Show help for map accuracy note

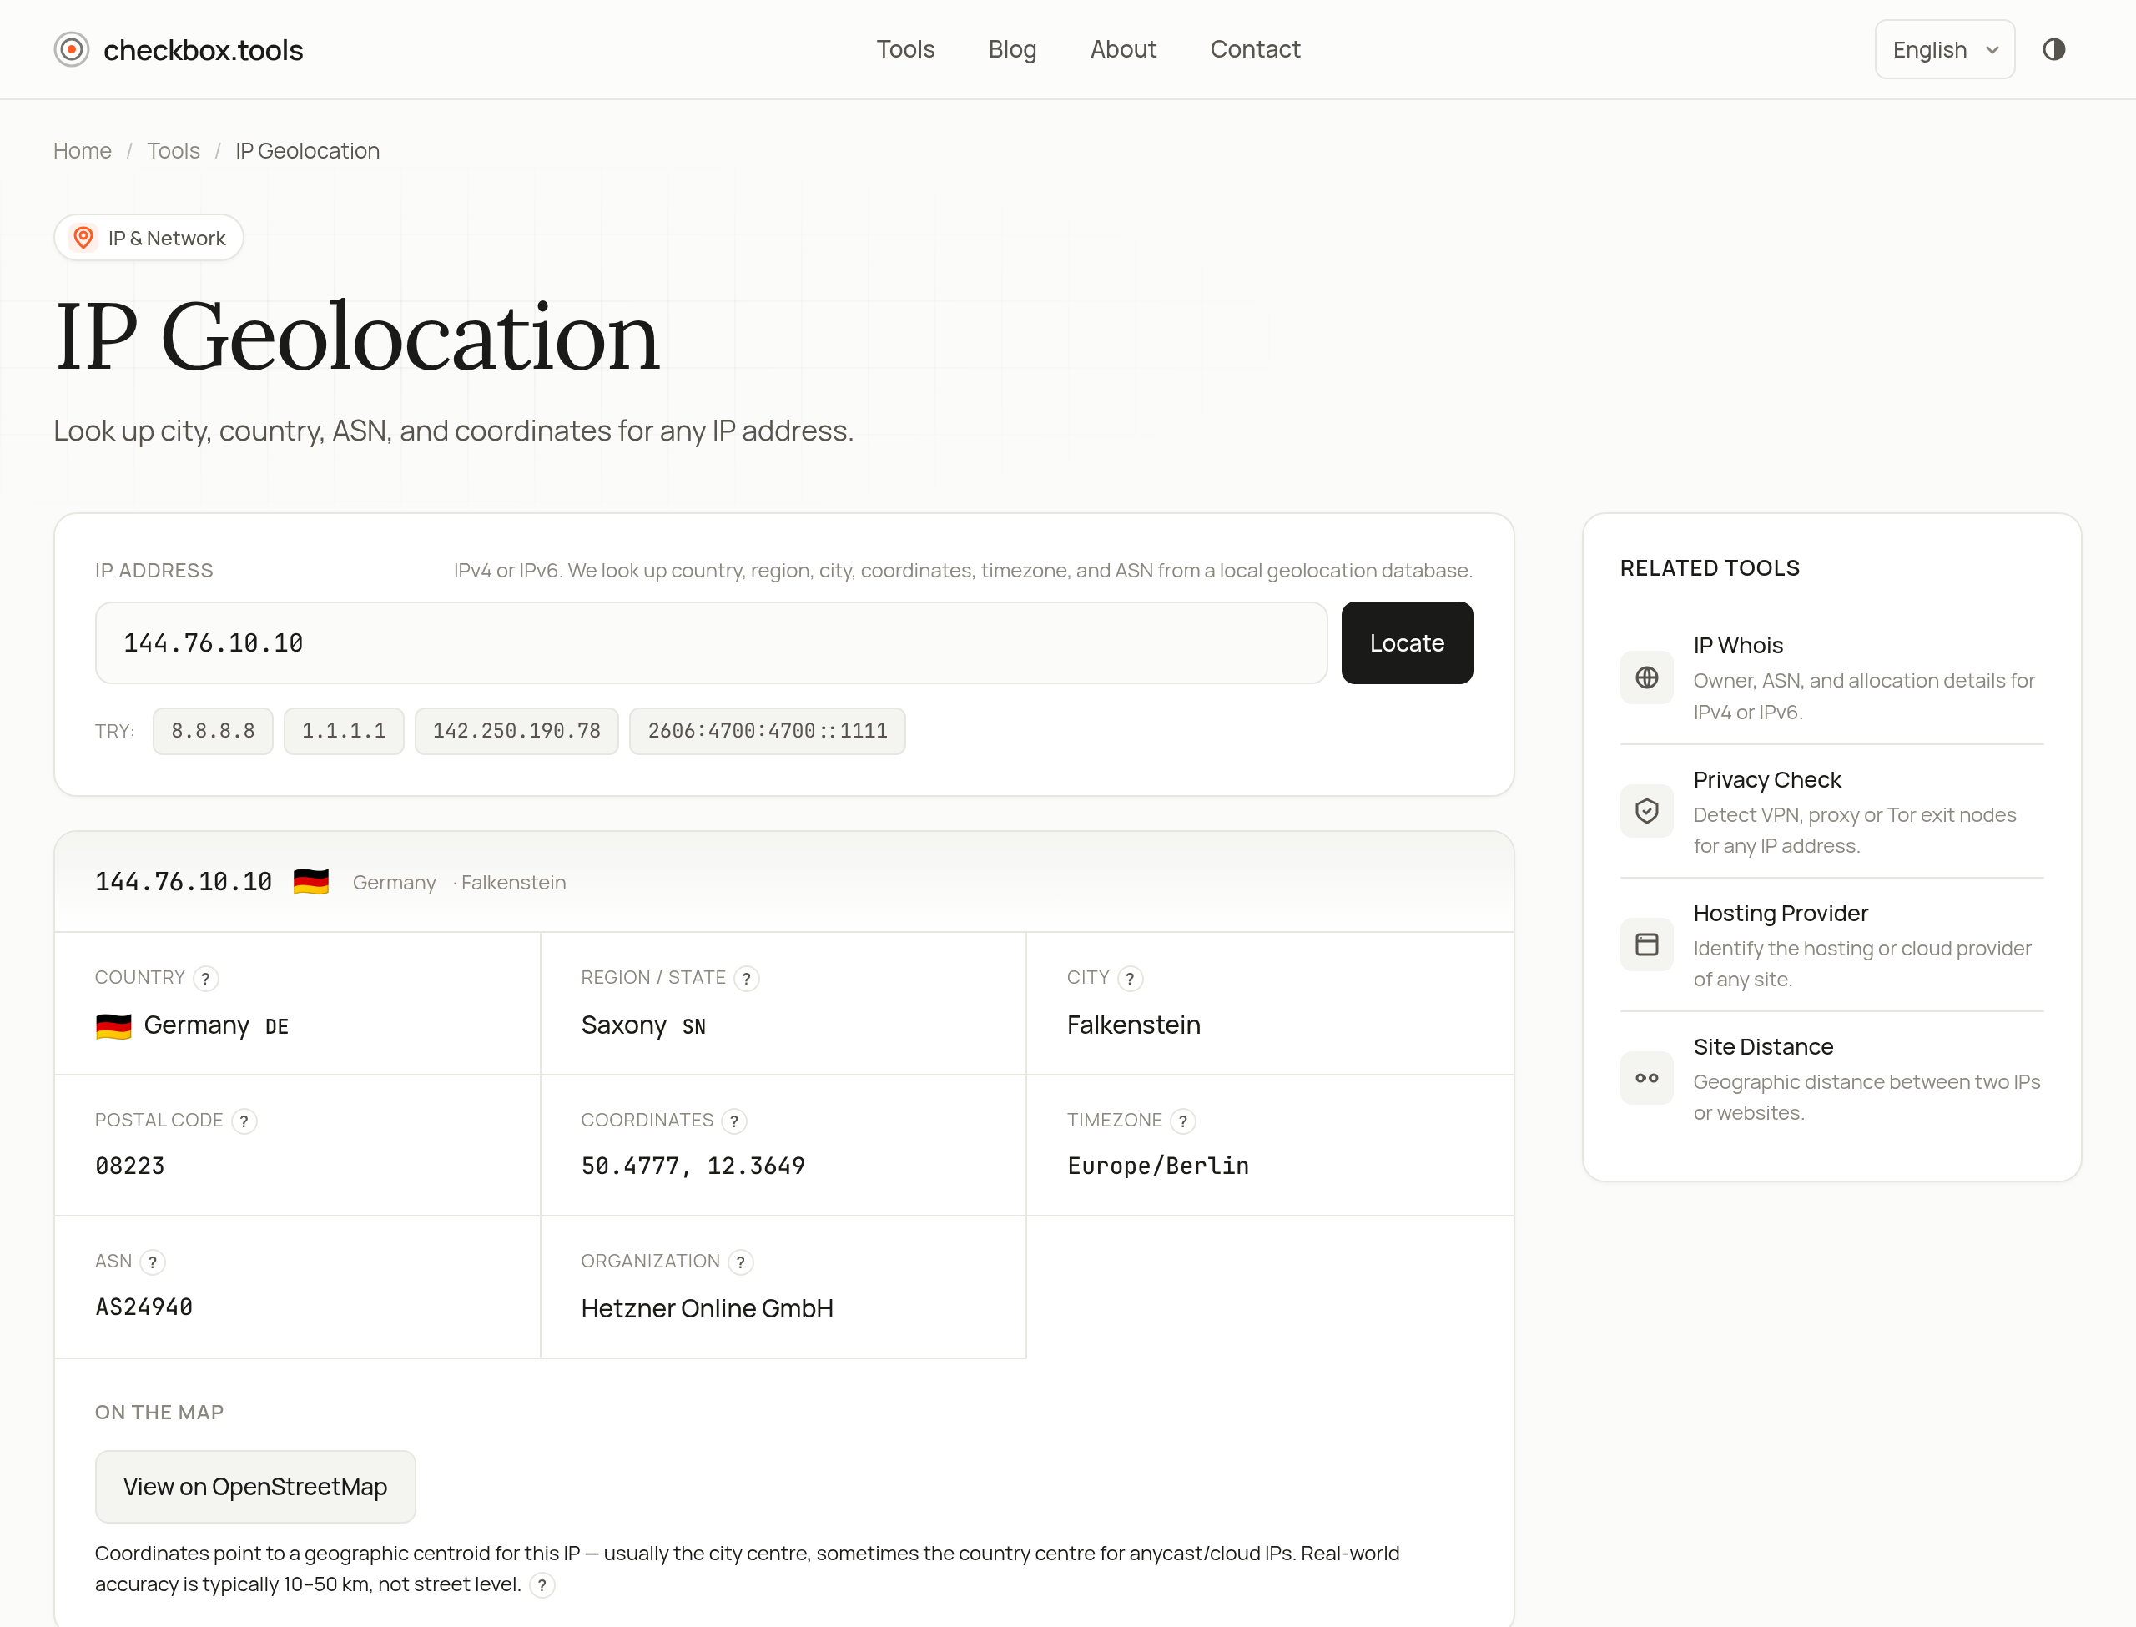542,1585
